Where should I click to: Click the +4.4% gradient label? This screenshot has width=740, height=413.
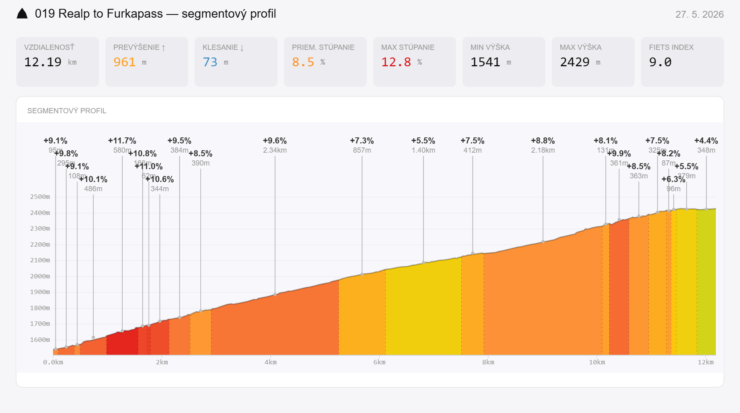tap(706, 141)
